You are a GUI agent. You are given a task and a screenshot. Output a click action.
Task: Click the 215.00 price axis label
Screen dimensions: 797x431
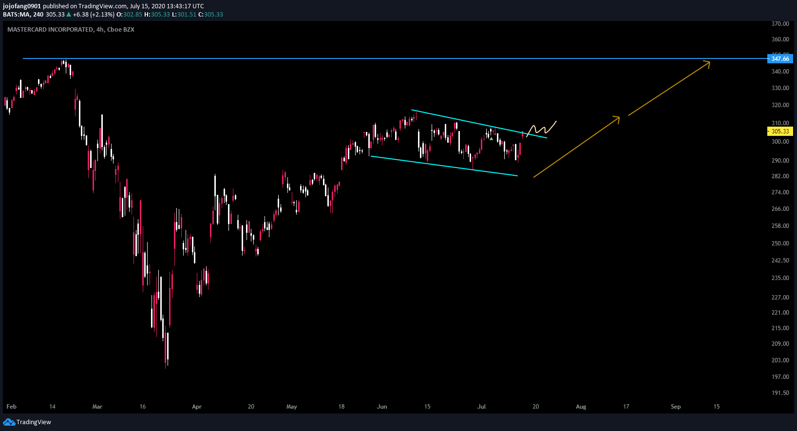click(x=780, y=328)
